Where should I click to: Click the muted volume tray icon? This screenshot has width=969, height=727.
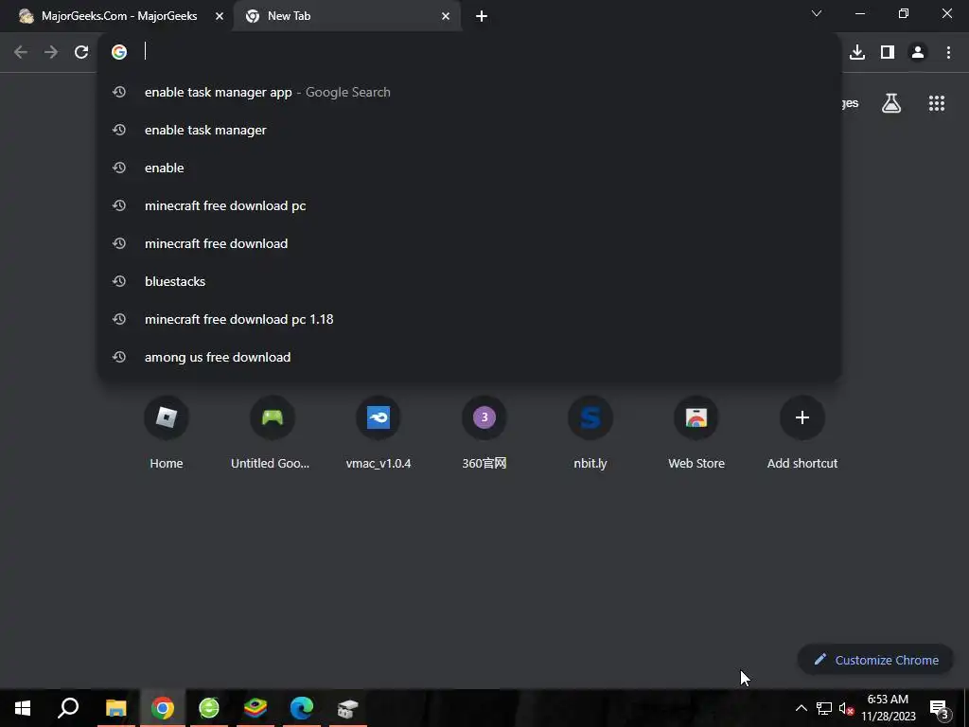(x=846, y=708)
